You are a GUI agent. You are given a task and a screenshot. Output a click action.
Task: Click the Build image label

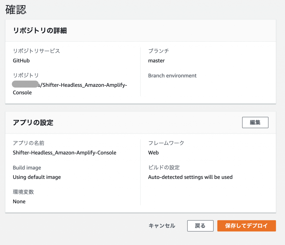[x=27, y=168]
